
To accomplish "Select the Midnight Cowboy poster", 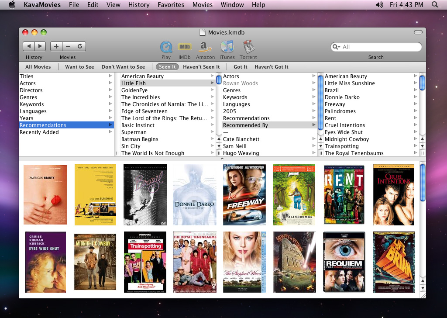I will pos(95,262).
